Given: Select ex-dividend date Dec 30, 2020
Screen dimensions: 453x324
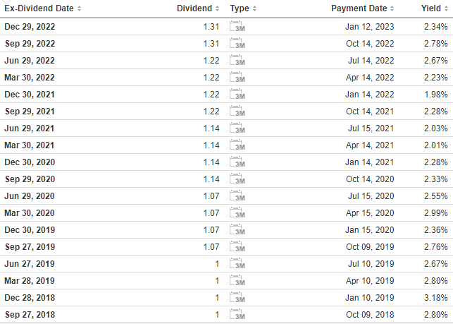Looking at the screenshot, I should tap(30, 162).
